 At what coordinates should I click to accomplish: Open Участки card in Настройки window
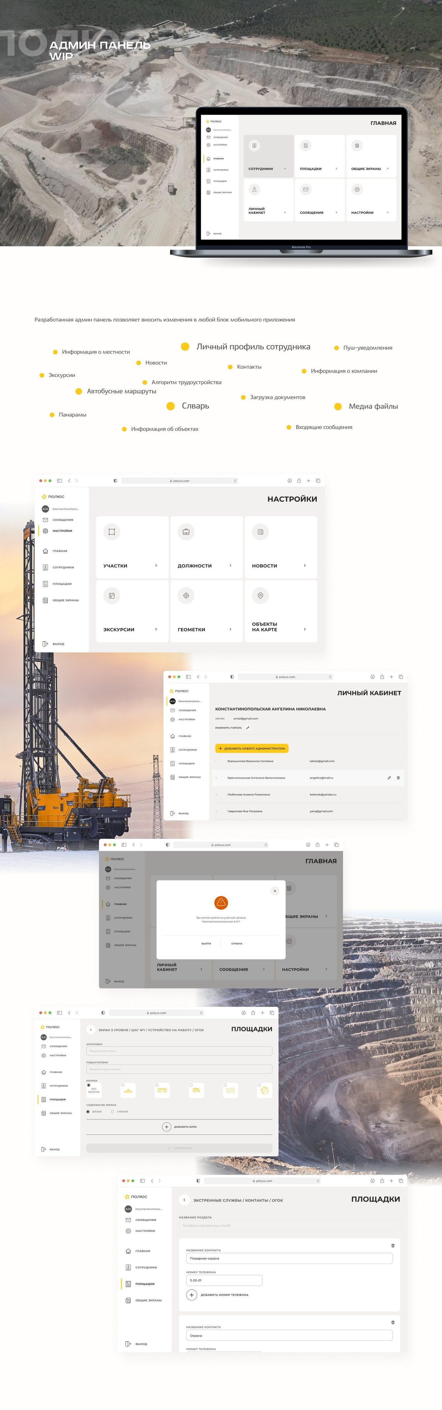(x=132, y=547)
